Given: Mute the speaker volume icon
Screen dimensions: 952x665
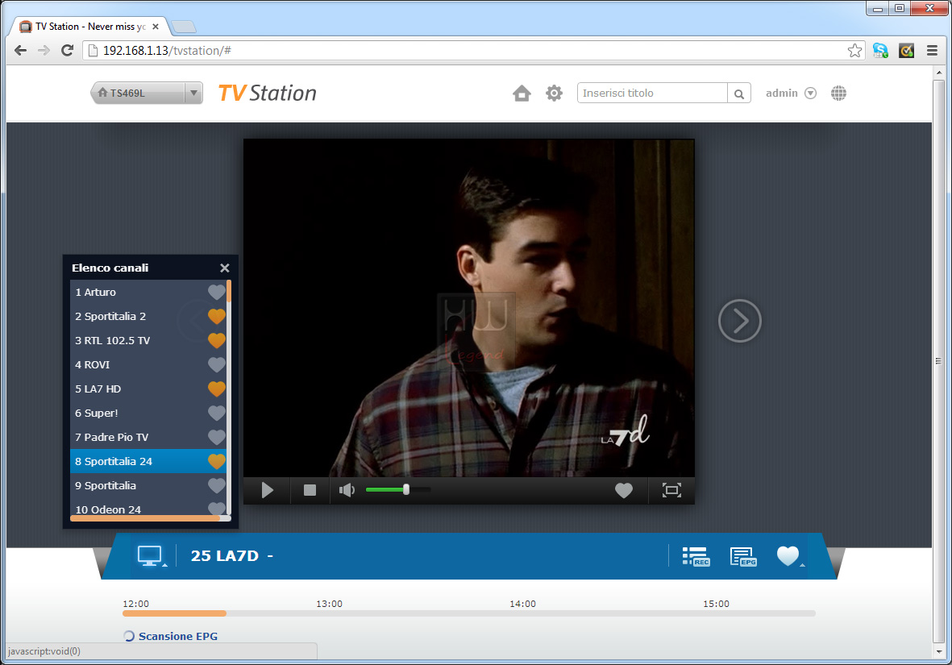Looking at the screenshot, I should 347,490.
